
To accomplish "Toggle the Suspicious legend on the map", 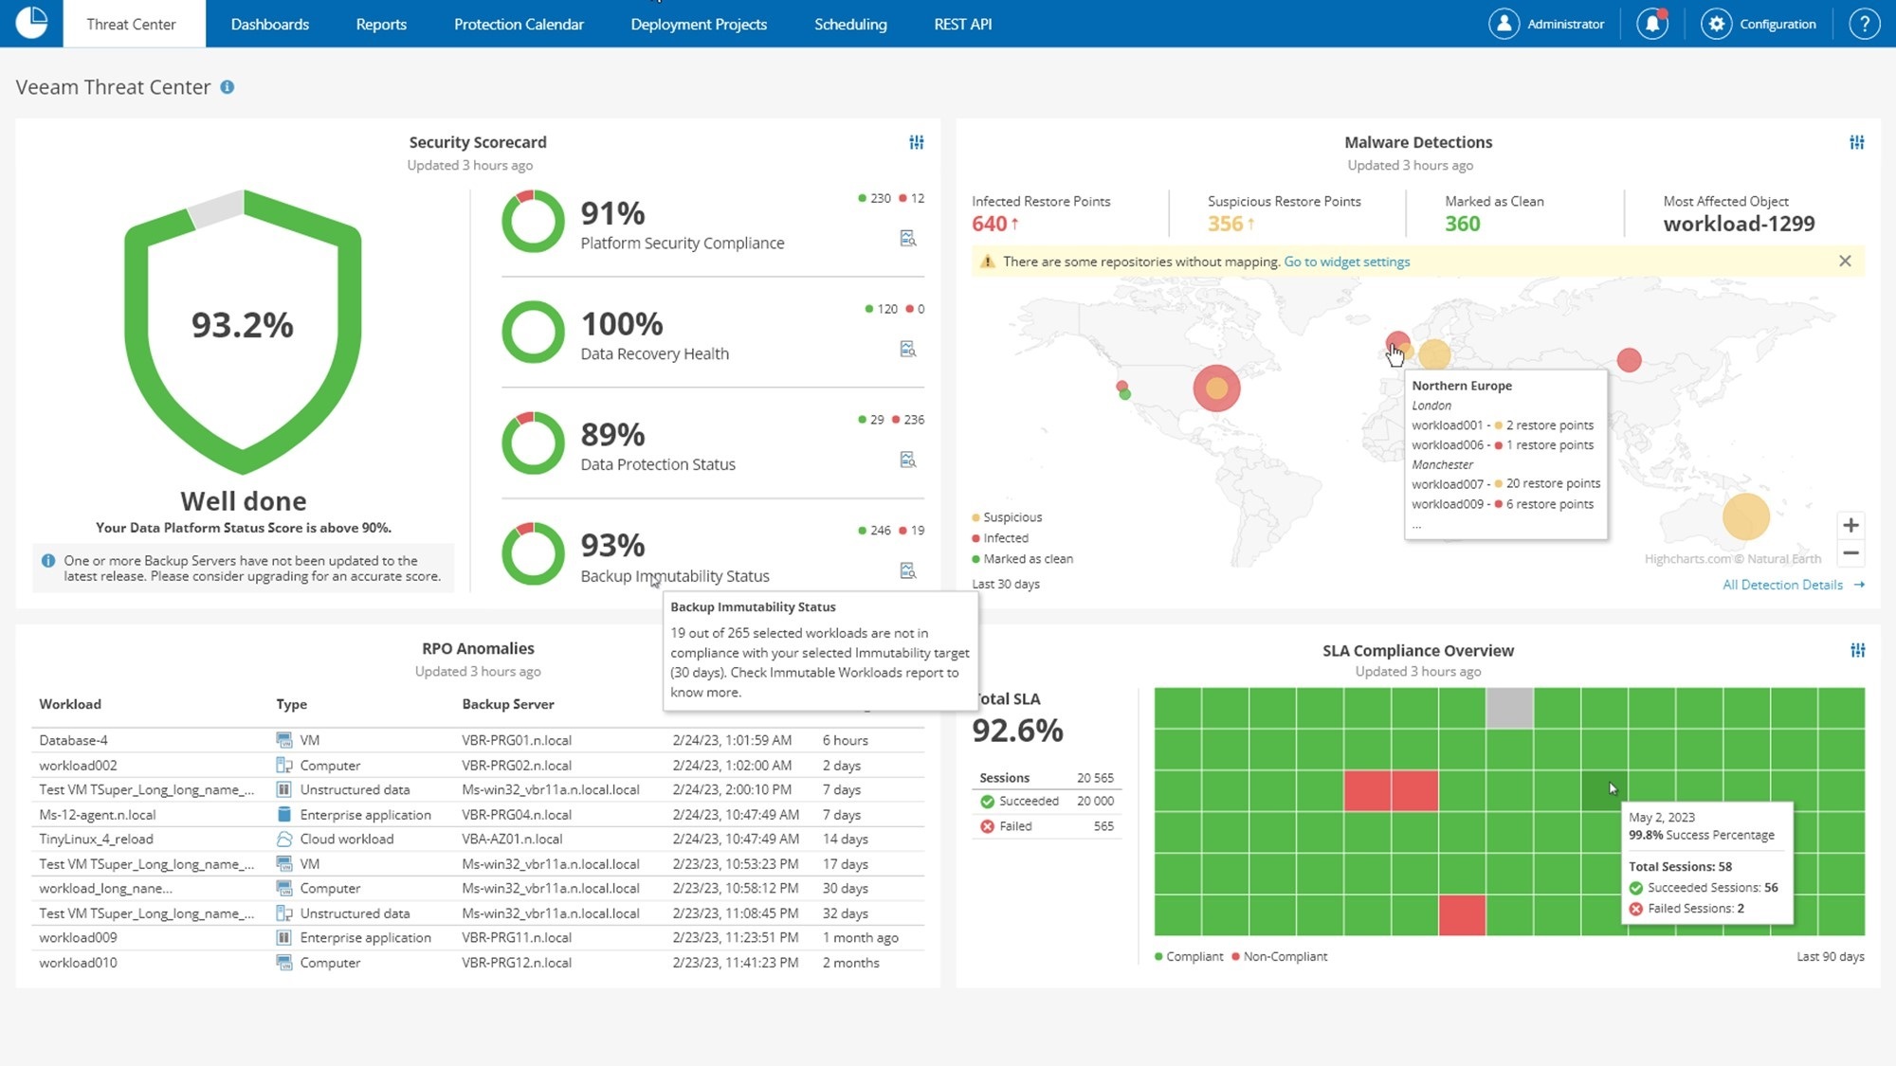I will click(x=1007, y=517).
